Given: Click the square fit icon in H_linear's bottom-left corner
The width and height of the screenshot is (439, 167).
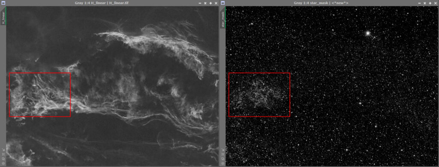Looking at the screenshot, I should tap(3, 155).
